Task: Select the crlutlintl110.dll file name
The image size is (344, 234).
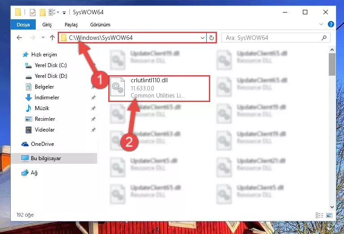Action: click(x=149, y=81)
